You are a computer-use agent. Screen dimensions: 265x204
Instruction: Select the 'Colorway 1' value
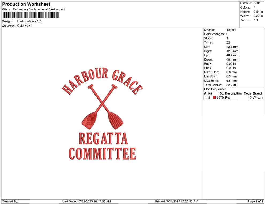[x=25, y=25]
